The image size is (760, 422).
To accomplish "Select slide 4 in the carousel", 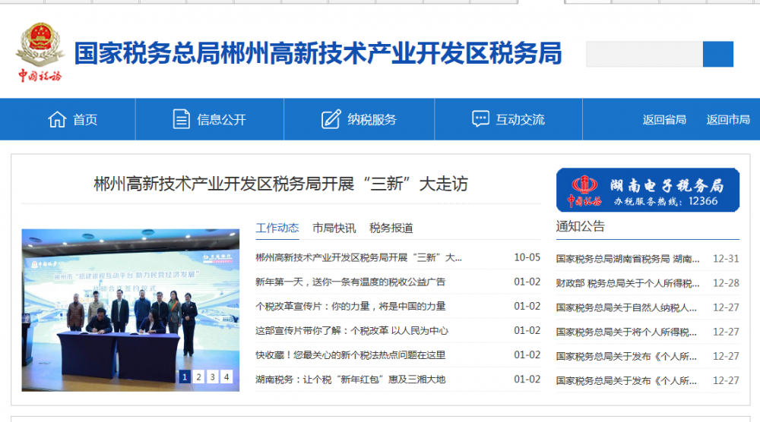I will click(x=226, y=376).
